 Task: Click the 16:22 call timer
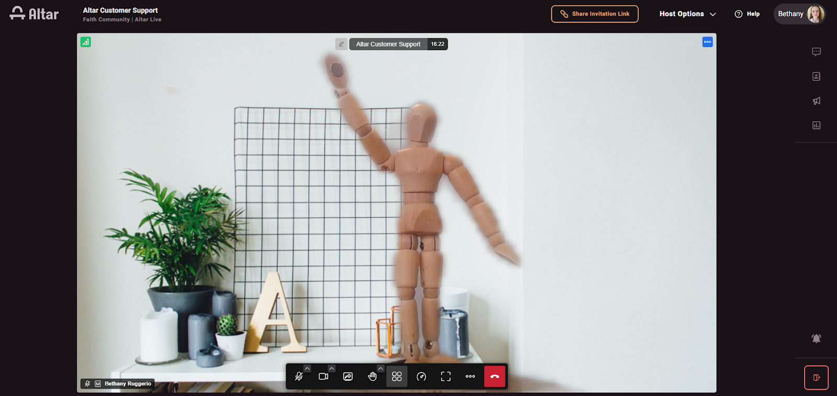pyautogui.click(x=437, y=44)
